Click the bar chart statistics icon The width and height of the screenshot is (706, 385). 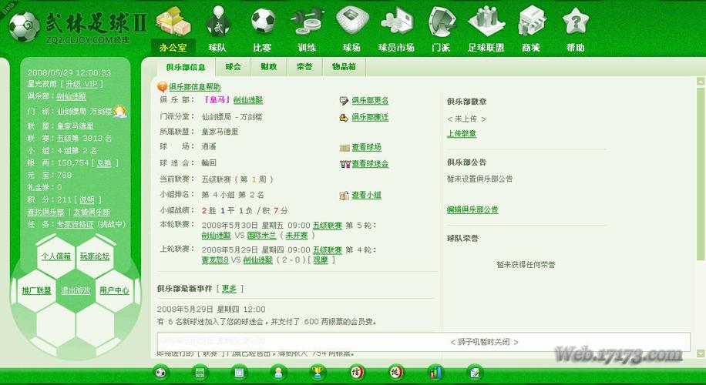(x=435, y=373)
